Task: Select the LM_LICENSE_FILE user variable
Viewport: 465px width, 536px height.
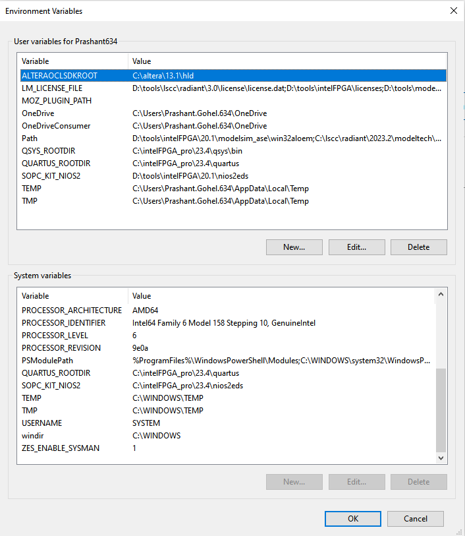Action: pyautogui.click(x=52, y=88)
